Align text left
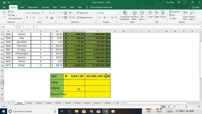The image size is (202, 114). point(59,17)
